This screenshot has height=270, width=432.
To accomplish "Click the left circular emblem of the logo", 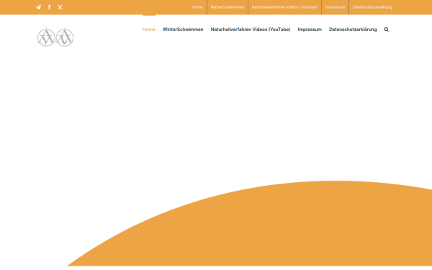I will point(46,37).
